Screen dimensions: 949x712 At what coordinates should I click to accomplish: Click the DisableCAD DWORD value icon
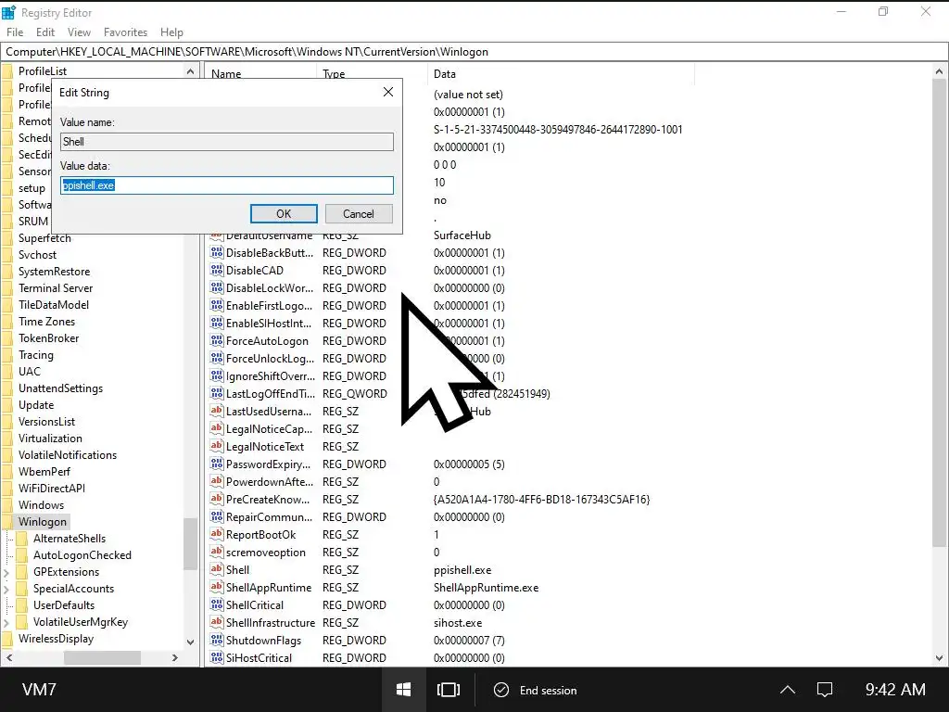[x=217, y=270]
